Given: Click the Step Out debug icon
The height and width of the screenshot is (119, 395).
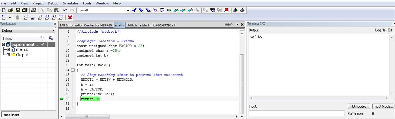Looking at the screenshot, I should [x=40, y=17].
